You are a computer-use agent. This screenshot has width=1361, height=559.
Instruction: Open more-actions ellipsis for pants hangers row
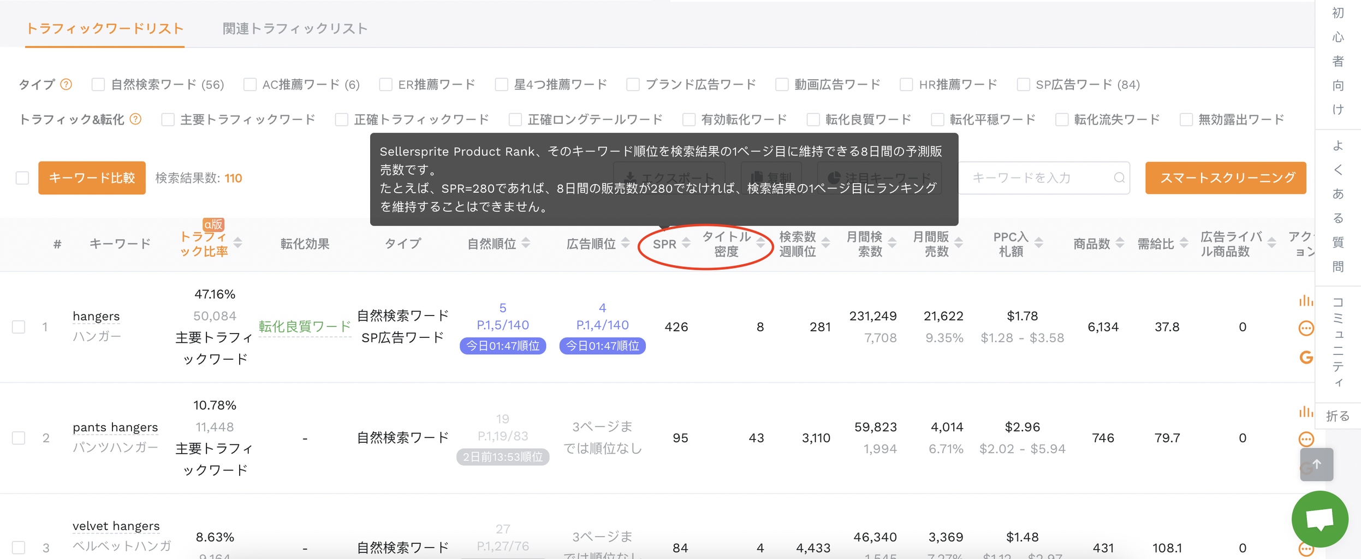click(1306, 439)
